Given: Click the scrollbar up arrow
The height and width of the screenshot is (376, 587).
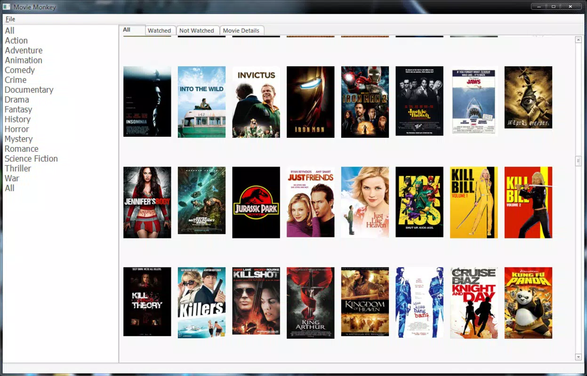Looking at the screenshot, I should click(579, 40).
